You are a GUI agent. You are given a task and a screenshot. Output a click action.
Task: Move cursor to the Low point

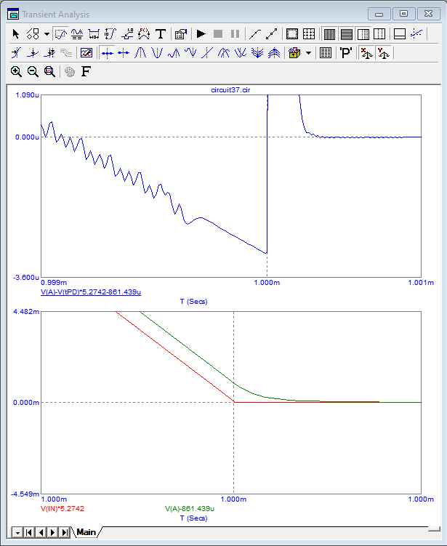click(190, 53)
